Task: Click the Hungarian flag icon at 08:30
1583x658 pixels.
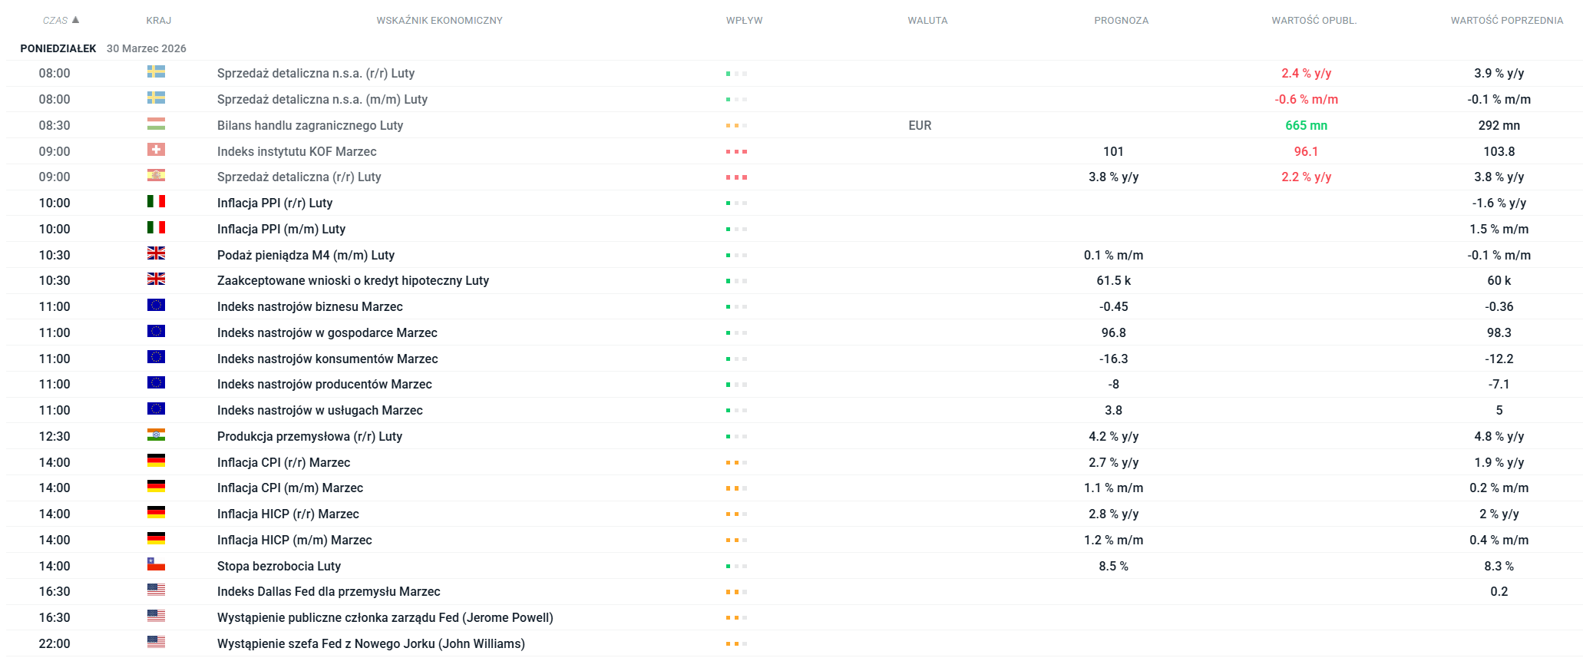Action: tap(156, 124)
